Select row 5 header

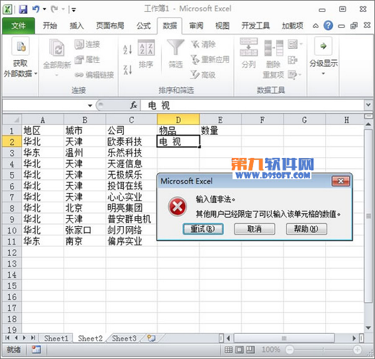coord(12,175)
